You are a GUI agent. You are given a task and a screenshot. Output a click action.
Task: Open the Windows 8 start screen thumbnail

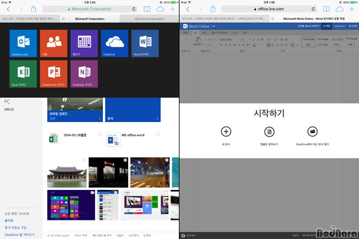[71, 205]
